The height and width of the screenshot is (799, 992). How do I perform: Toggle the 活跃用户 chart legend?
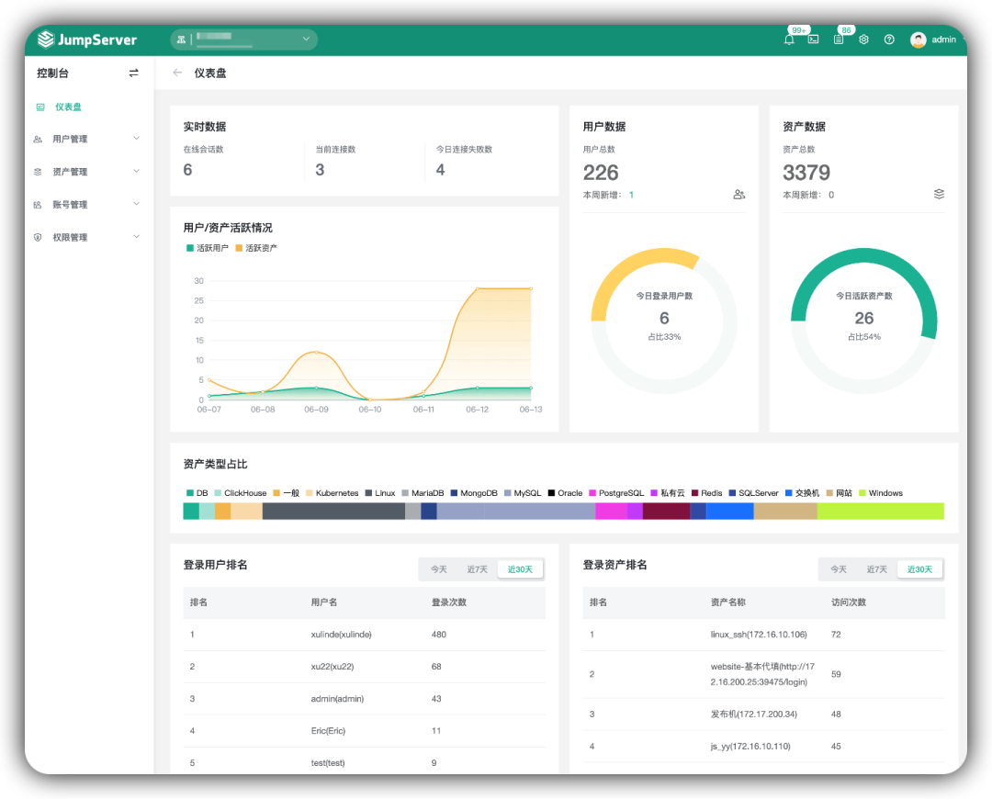coord(208,248)
